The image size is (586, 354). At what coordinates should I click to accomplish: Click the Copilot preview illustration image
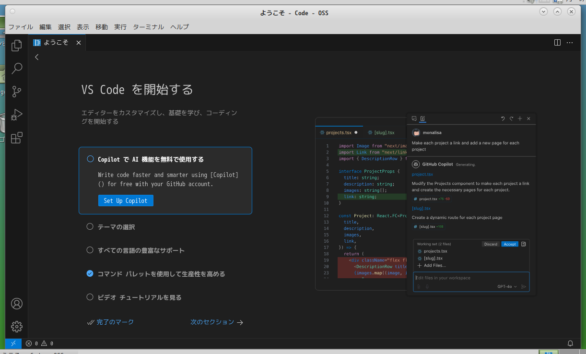point(426,204)
